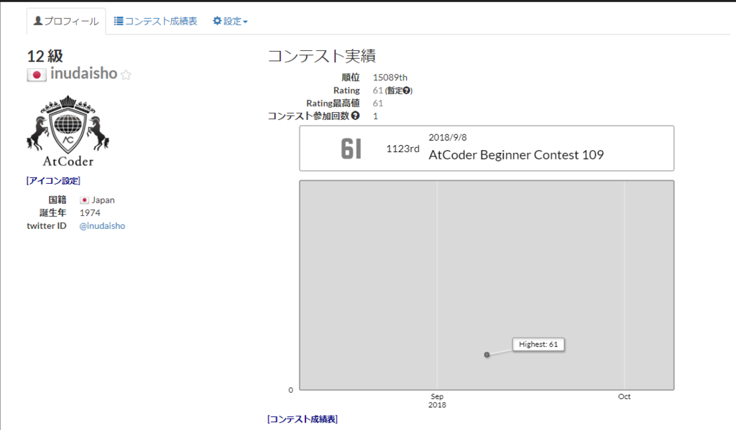This screenshot has width=736, height=430.
Task: Open the アイコン設定 link
Action: [53, 180]
